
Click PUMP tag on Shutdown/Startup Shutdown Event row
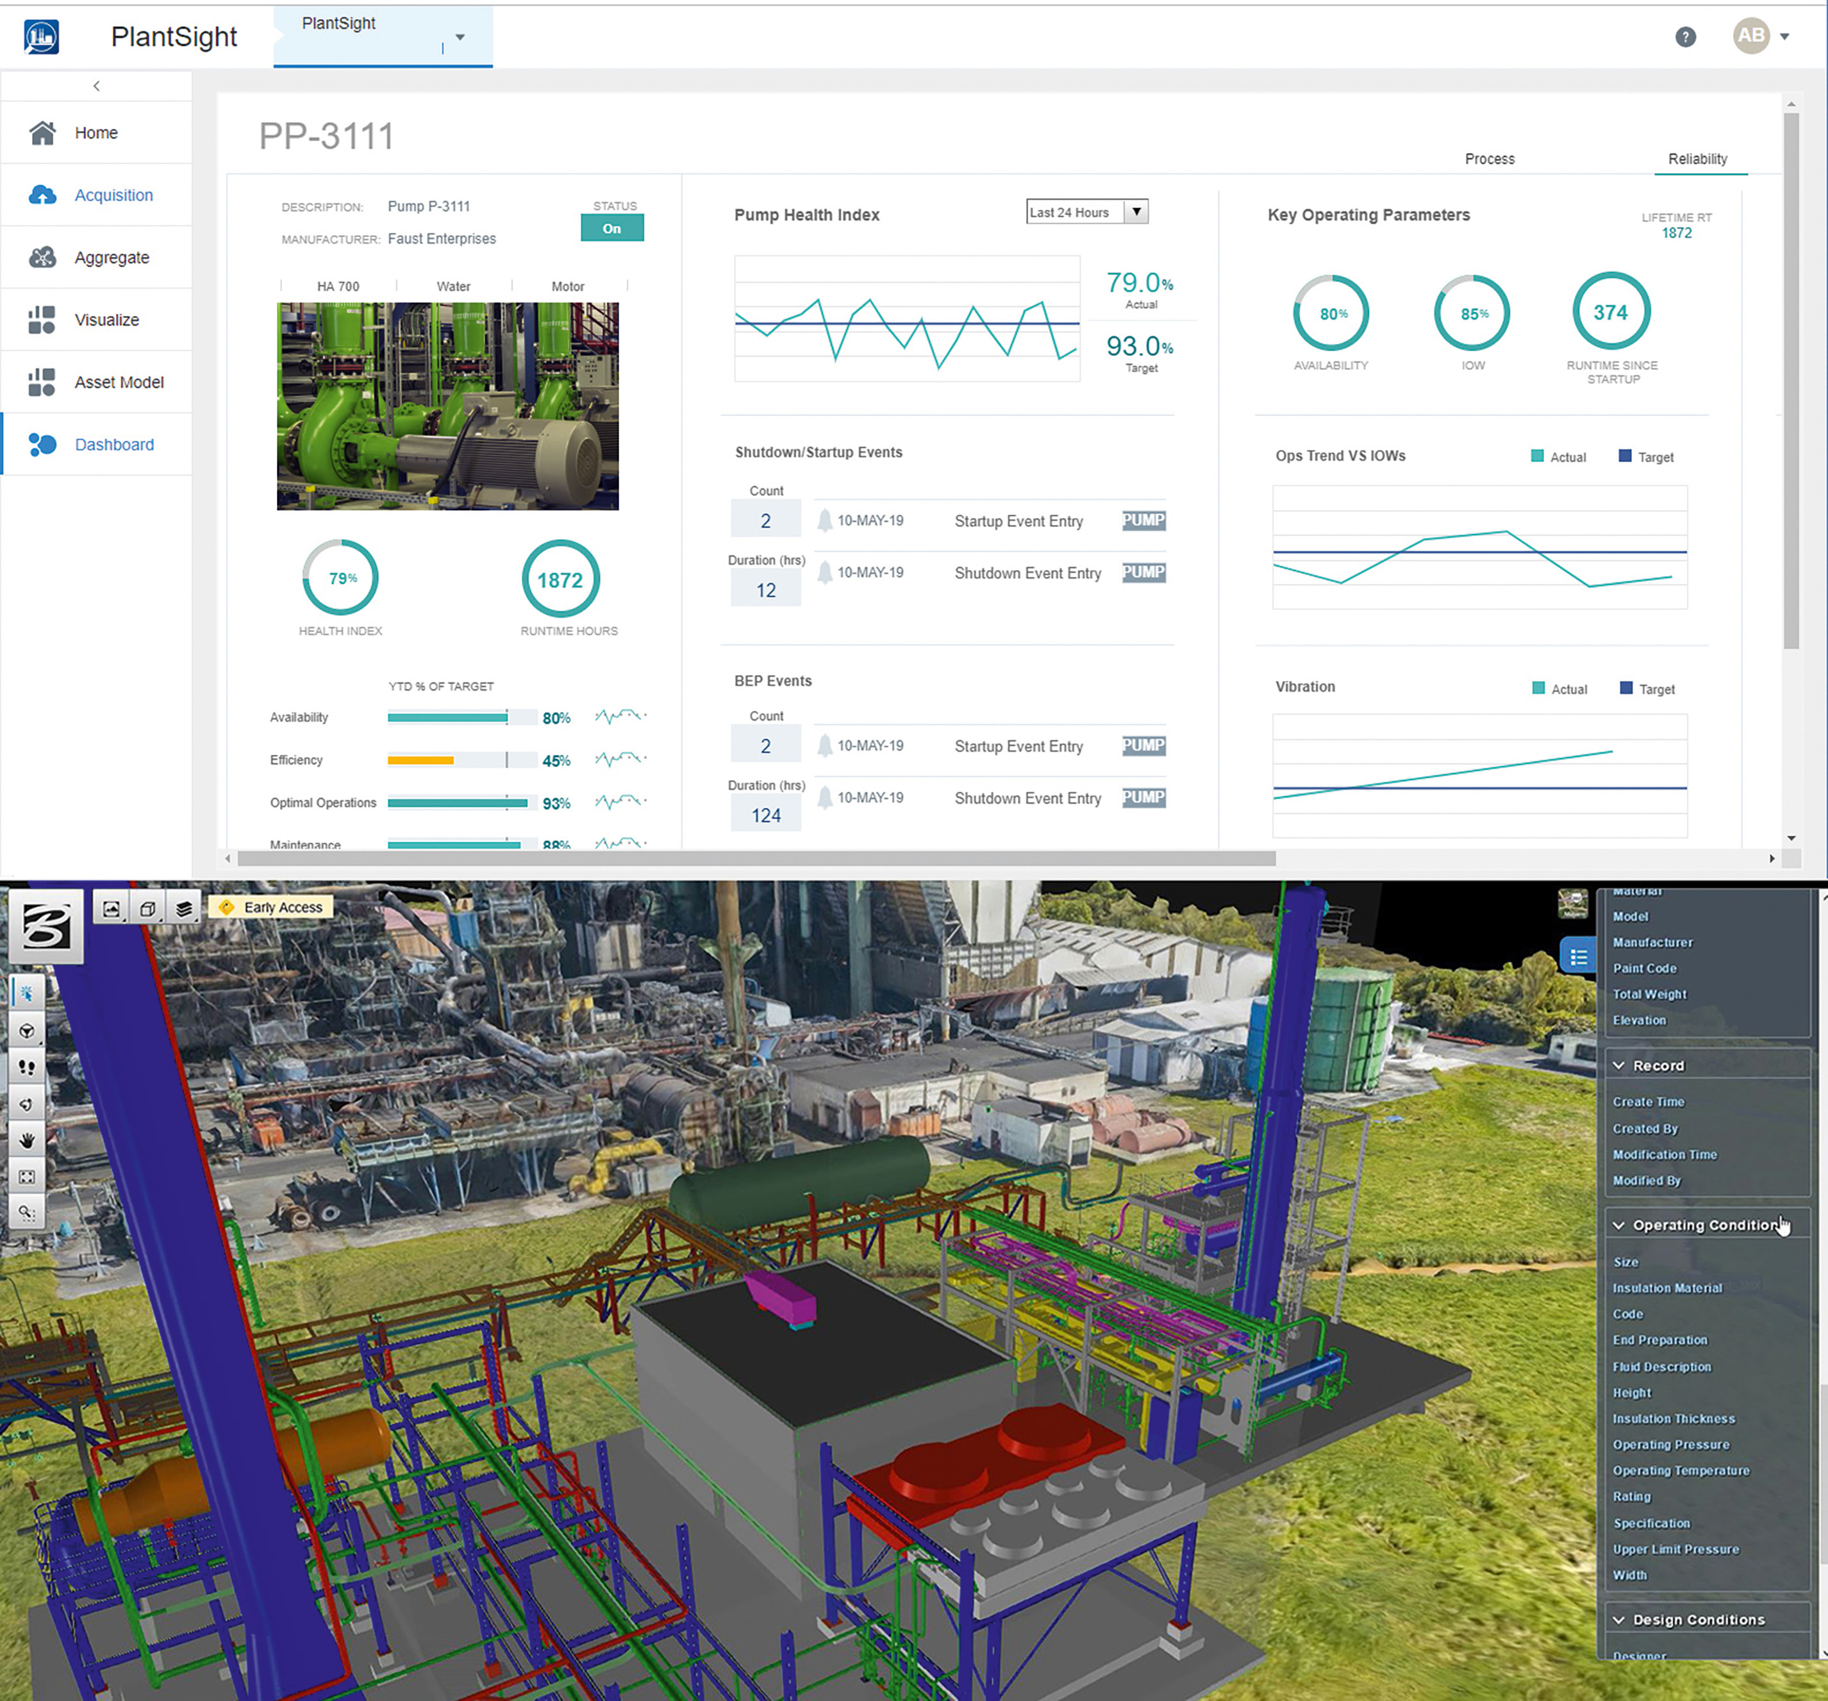tap(1143, 572)
